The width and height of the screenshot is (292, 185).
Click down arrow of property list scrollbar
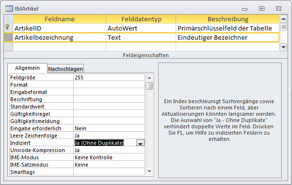point(149,171)
